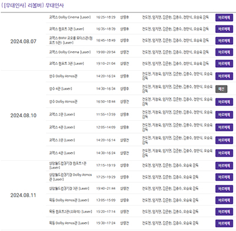
Task: Click the 16:25~18:29 time text
Action: click(106, 17)
